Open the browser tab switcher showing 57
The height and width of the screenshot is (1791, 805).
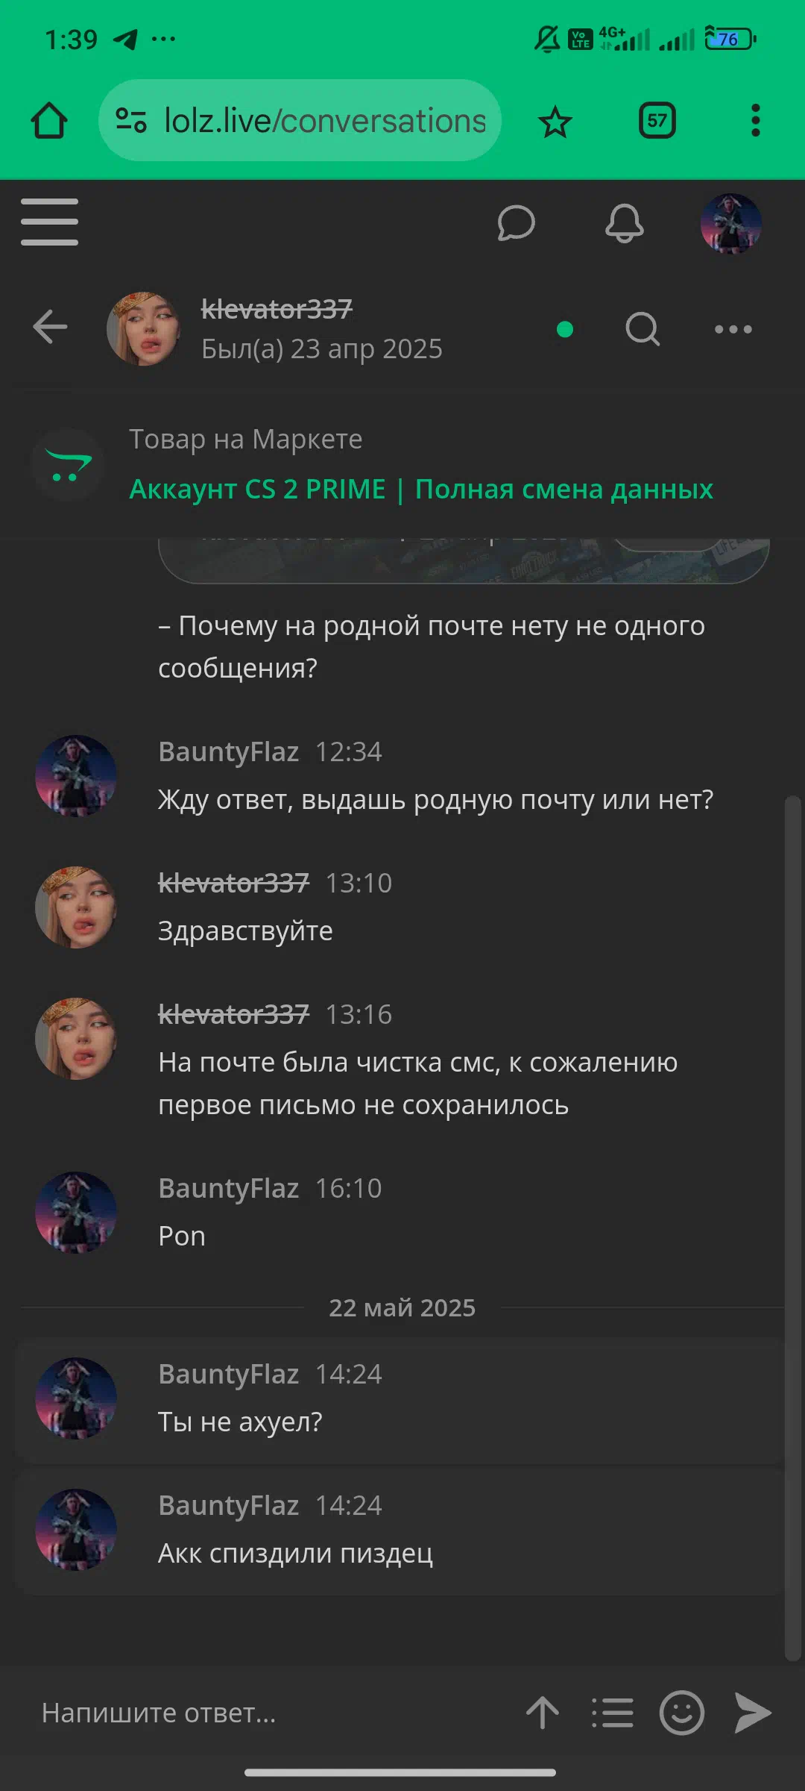[657, 120]
